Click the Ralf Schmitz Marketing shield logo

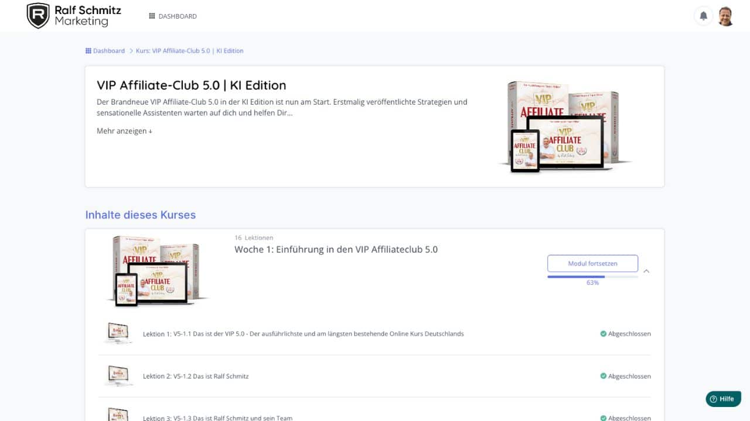click(x=38, y=16)
